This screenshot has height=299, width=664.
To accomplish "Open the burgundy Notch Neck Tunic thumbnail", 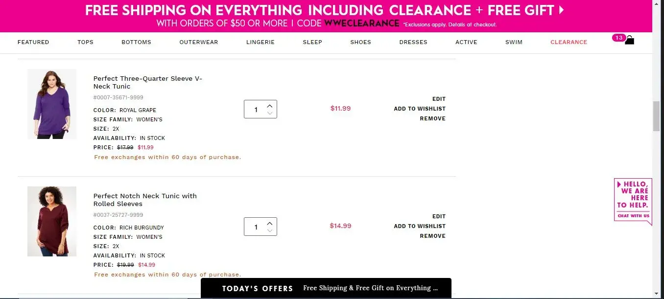I will [52, 222].
